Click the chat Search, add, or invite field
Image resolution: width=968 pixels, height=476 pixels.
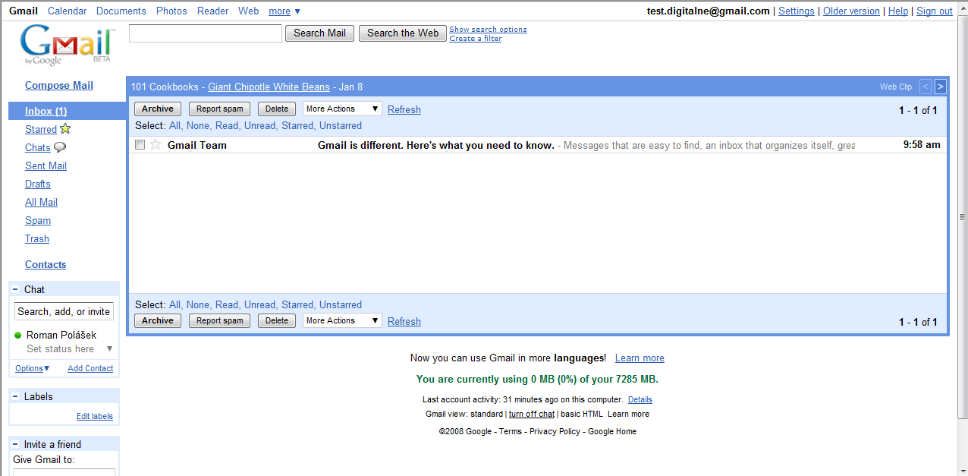click(64, 311)
